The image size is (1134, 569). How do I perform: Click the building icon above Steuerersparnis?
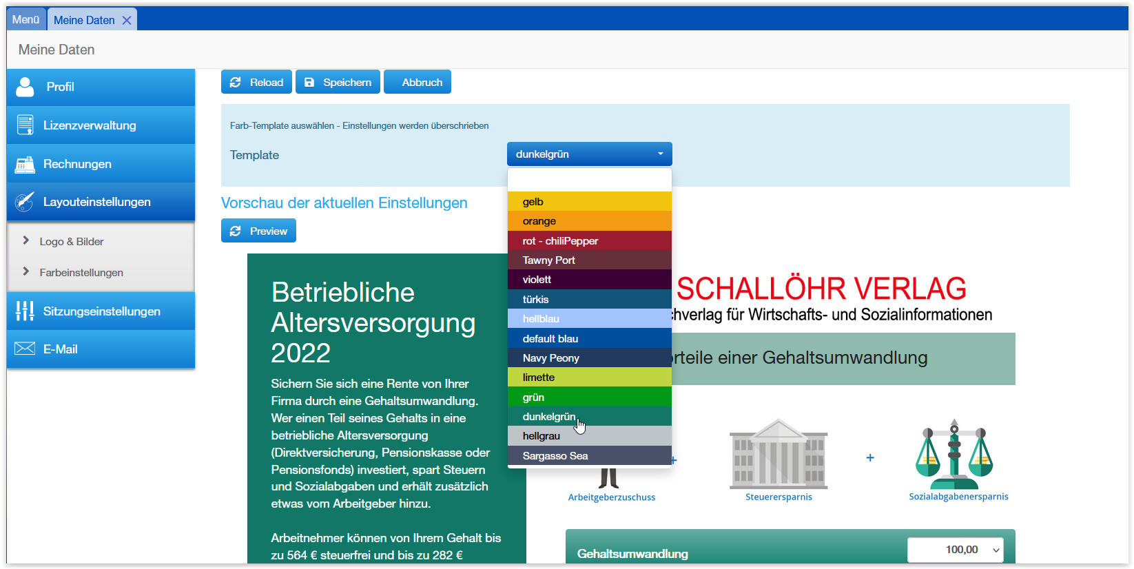(x=779, y=454)
